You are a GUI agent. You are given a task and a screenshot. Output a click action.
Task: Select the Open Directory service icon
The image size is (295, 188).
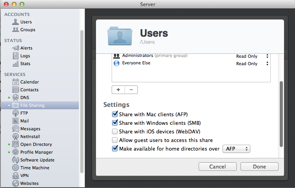(x=16, y=144)
